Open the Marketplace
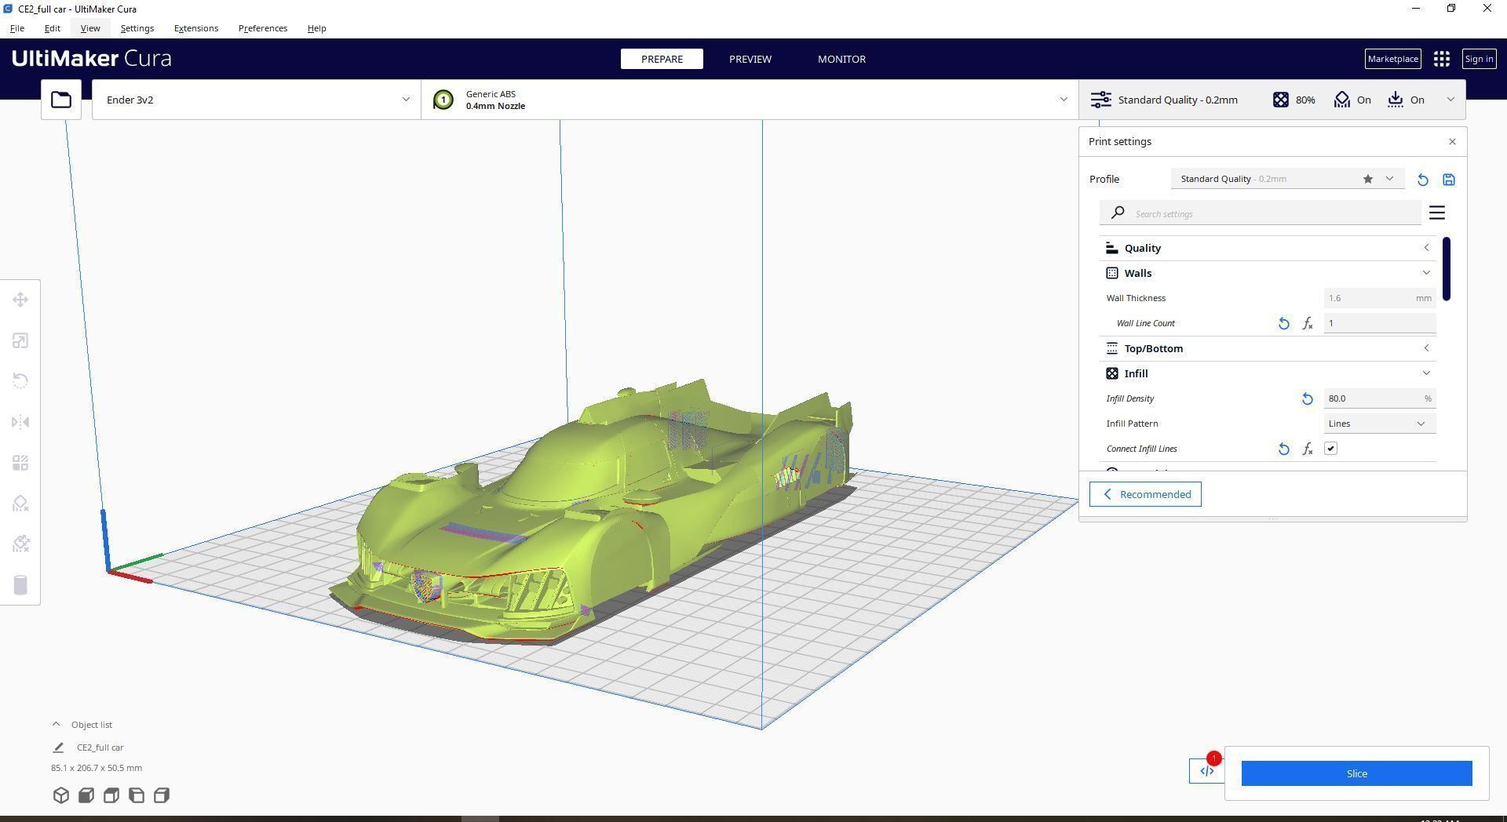The image size is (1507, 822). coord(1392,59)
